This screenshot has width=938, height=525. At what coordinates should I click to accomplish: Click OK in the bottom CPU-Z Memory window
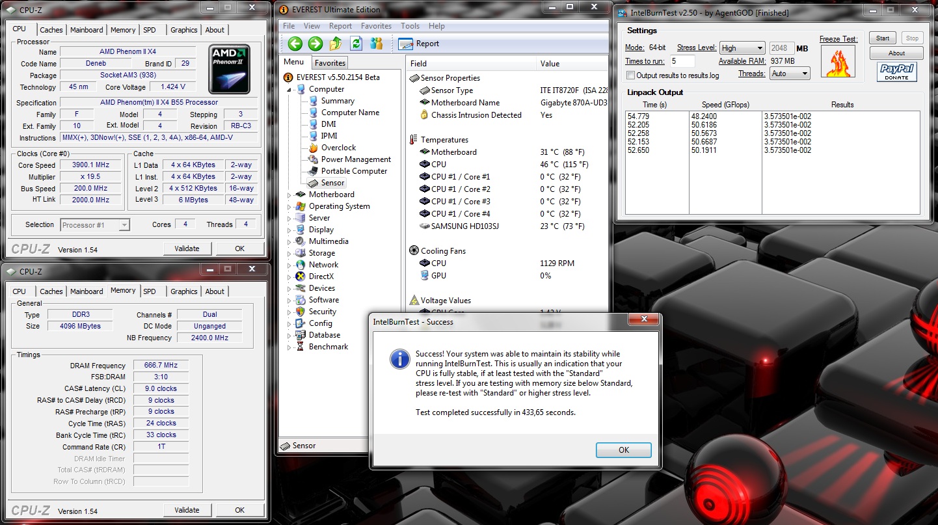click(239, 510)
